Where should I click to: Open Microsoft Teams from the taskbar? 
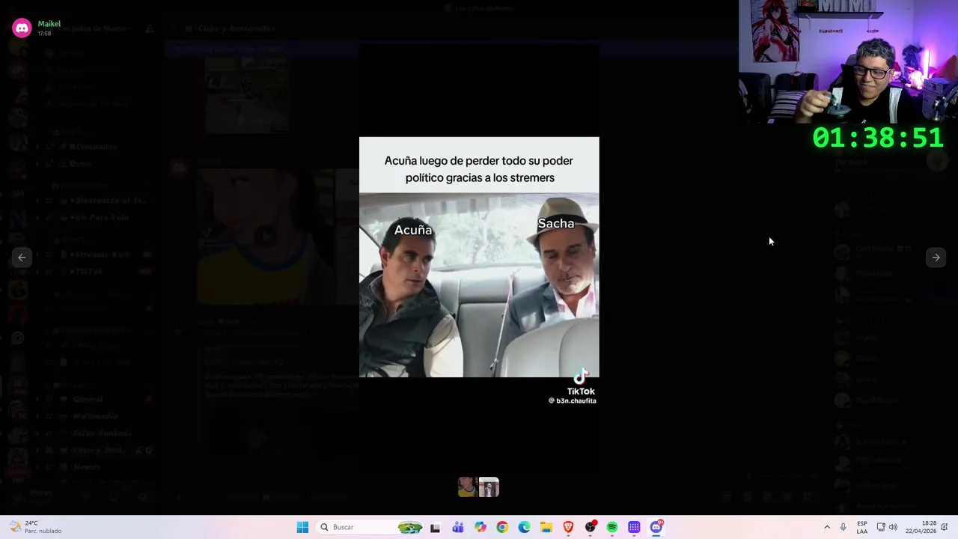(458, 527)
